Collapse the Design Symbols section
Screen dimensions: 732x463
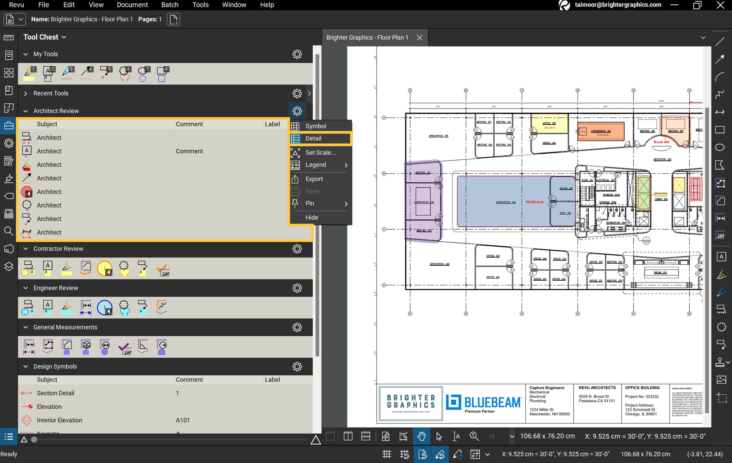point(26,367)
